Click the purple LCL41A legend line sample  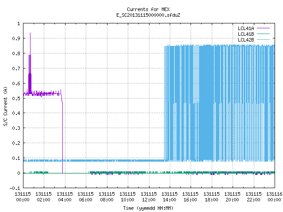point(263,28)
